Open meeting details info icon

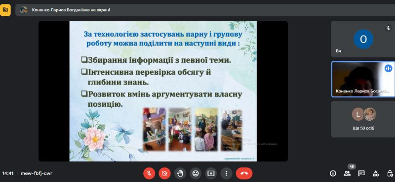pos(333,173)
